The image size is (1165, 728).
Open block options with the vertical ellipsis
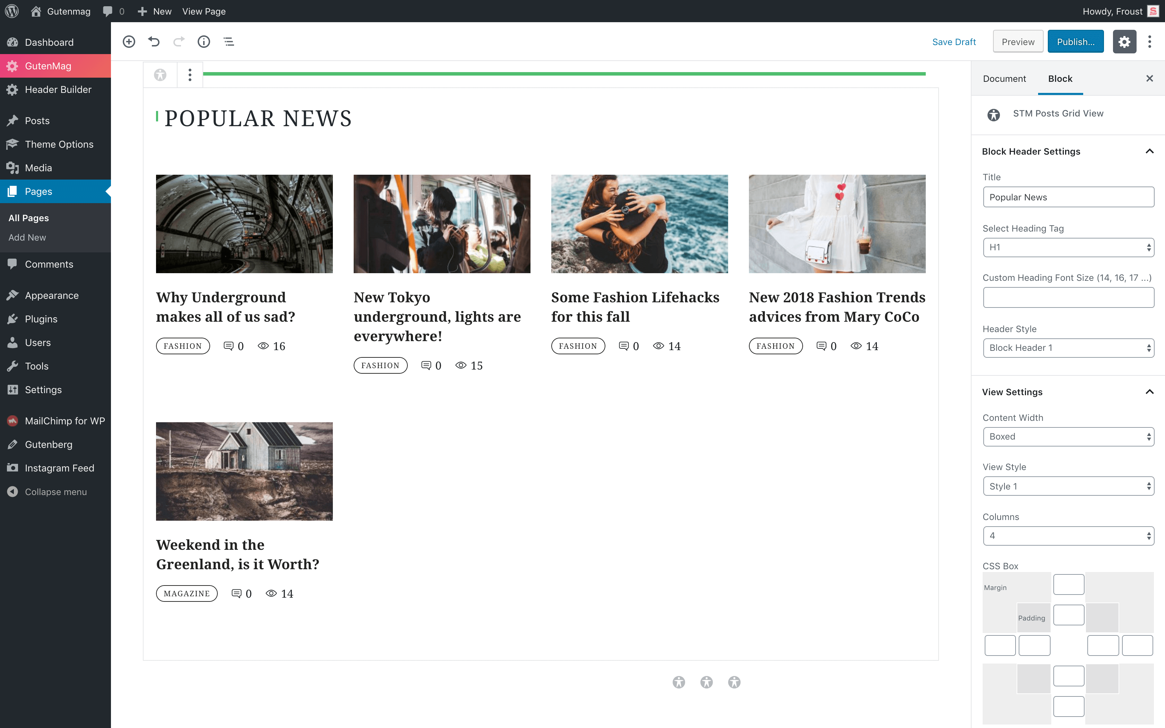190,75
